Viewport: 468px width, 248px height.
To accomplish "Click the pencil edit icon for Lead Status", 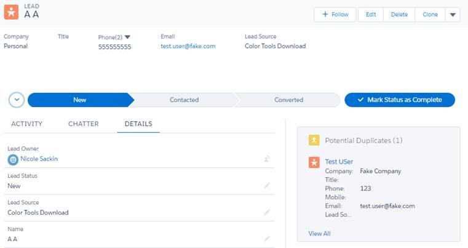I will (x=267, y=185).
